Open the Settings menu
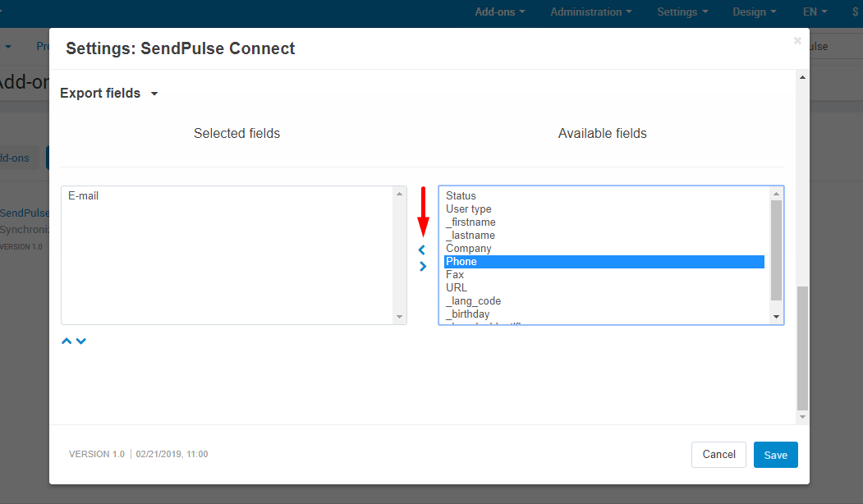This screenshot has height=504, width=863. tap(682, 12)
